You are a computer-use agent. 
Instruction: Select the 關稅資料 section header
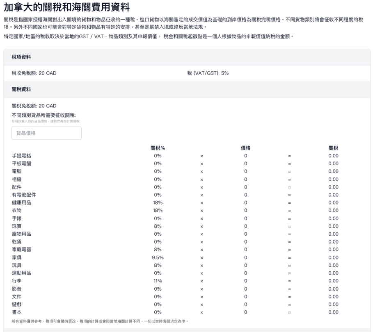pos(21,89)
